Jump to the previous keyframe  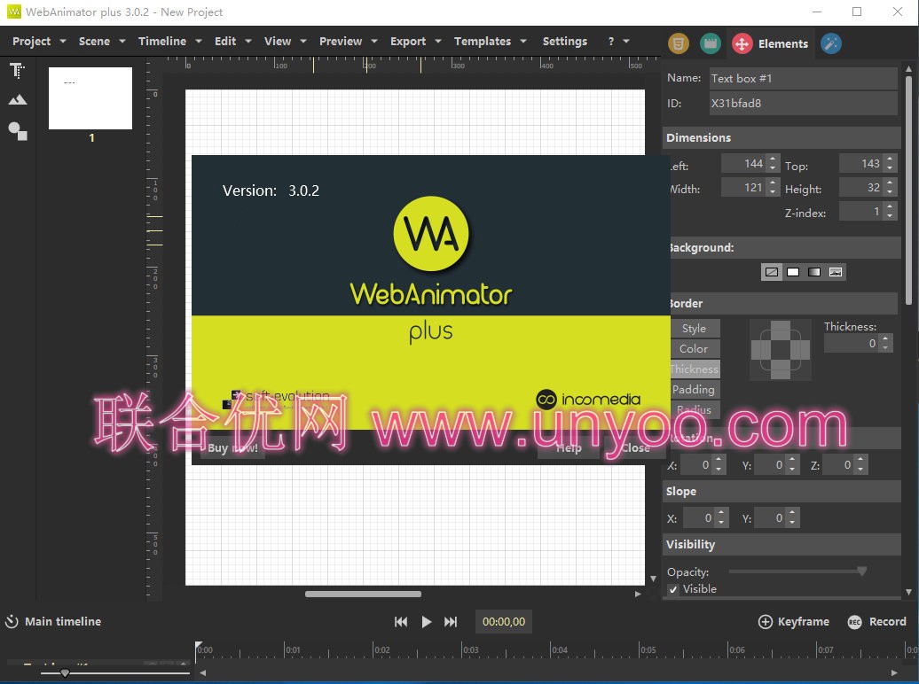pyautogui.click(x=401, y=622)
